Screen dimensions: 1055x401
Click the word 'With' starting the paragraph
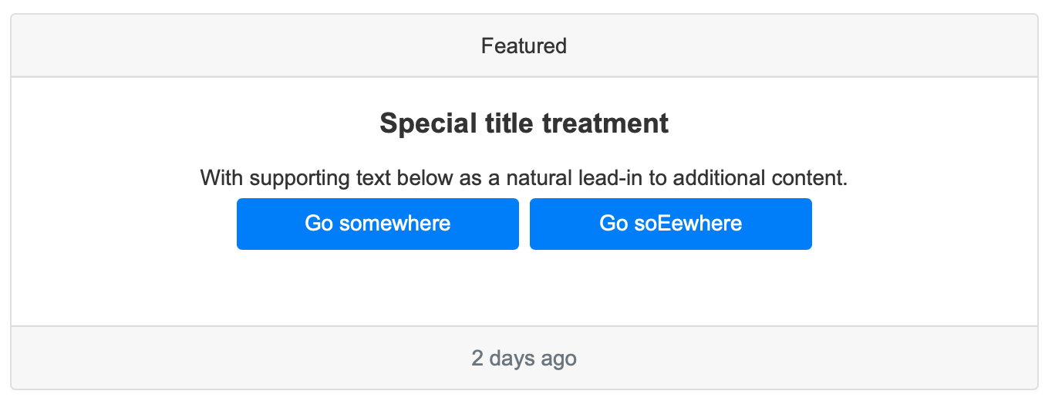click(223, 178)
